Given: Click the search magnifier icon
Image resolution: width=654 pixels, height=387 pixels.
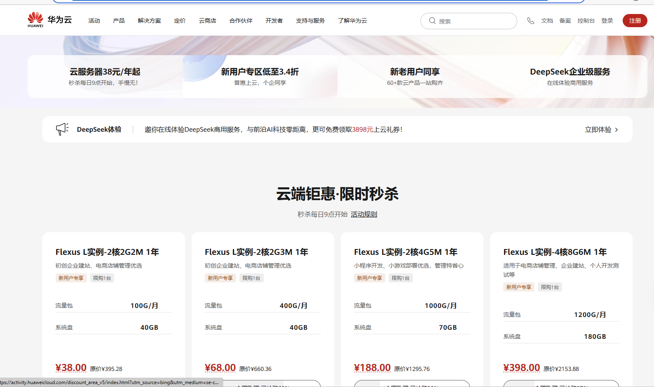Looking at the screenshot, I should 432,21.
